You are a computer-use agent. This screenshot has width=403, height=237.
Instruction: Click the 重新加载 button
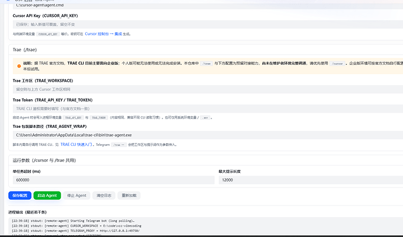(x=129, y=196)
